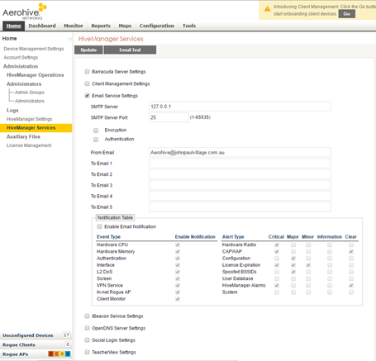
Task: Click the From Email field
Action: coord(240,152)
